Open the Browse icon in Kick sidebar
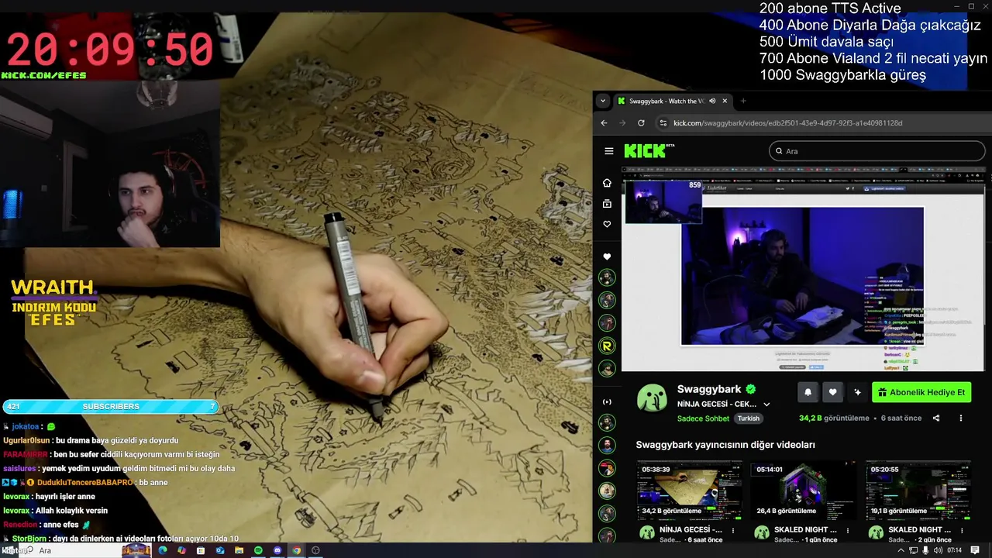992x558 pixels. pyautogui.click(x=607, y=204)
